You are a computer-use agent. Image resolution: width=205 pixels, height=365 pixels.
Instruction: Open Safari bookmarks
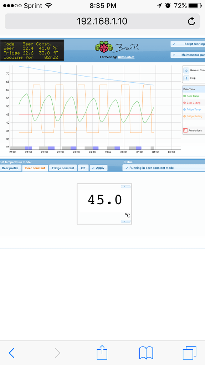[x=146, y=353]
